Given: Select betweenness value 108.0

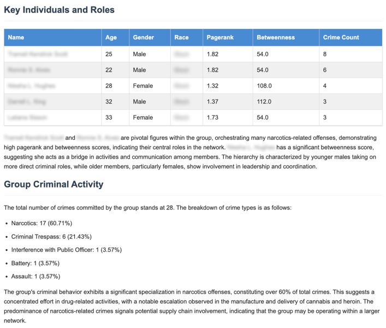Looking at the screenshot, I should click(264, 86).
